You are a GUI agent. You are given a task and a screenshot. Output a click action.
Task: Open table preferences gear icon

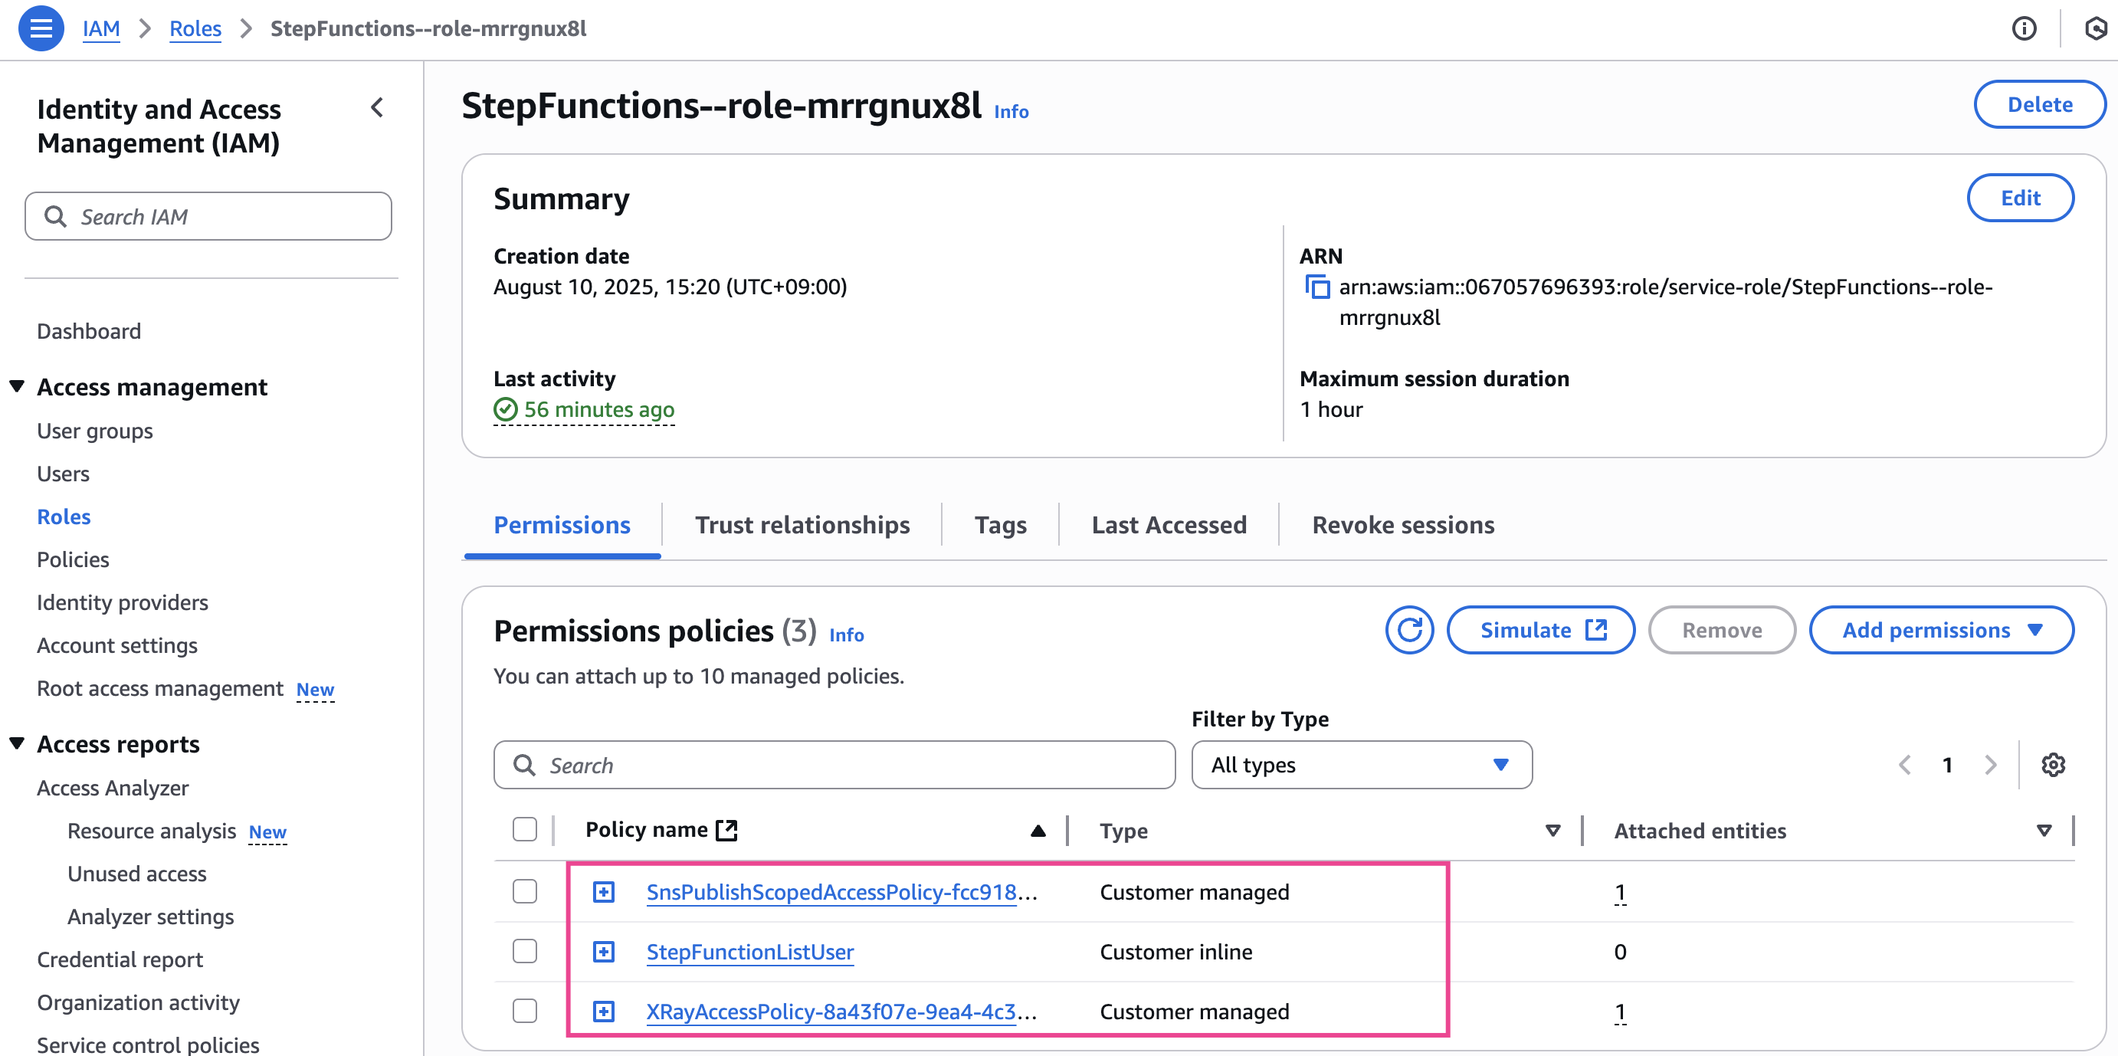coord(2053,765)
